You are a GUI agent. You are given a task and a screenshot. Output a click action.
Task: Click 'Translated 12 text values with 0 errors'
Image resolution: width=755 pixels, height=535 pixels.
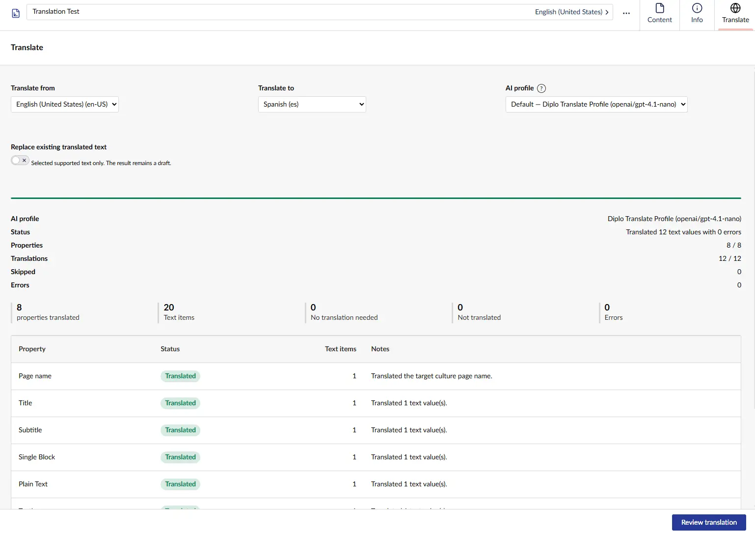[x=683, y=232]
